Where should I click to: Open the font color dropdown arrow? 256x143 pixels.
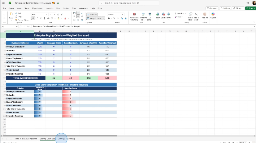pos(68,18)
